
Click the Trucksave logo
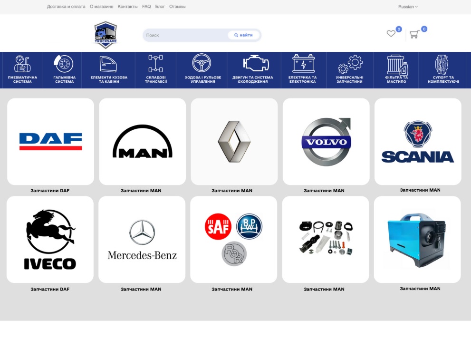[105, 35]
